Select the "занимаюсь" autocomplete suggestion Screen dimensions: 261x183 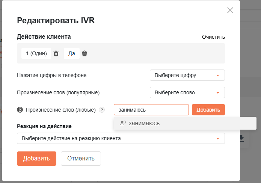(x=185, y=123)
